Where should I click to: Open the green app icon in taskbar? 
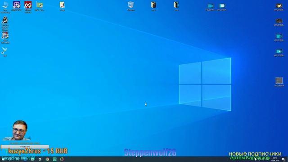point(54,159)
